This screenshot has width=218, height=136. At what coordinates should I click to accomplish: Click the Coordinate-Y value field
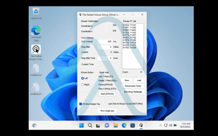pos(111,31)
